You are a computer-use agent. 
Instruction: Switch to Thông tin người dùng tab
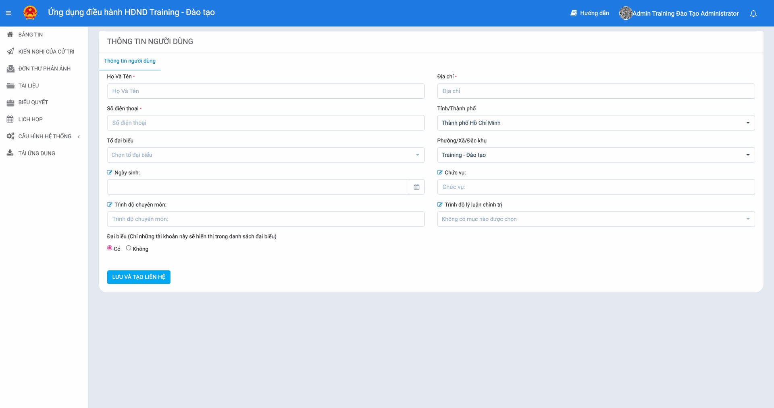(130, 61)
